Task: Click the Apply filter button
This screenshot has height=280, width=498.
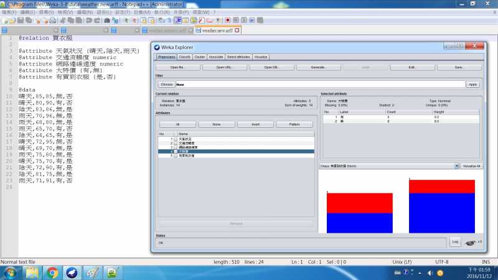Action: pyautogui.click(x=473, y=85)
